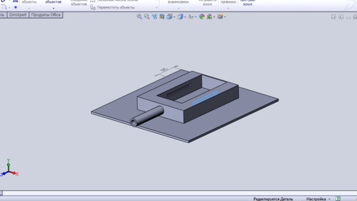The width and height of the screenshot is (357, 201).
Task: Minimize the document window
Action: [x=348, y=17]
